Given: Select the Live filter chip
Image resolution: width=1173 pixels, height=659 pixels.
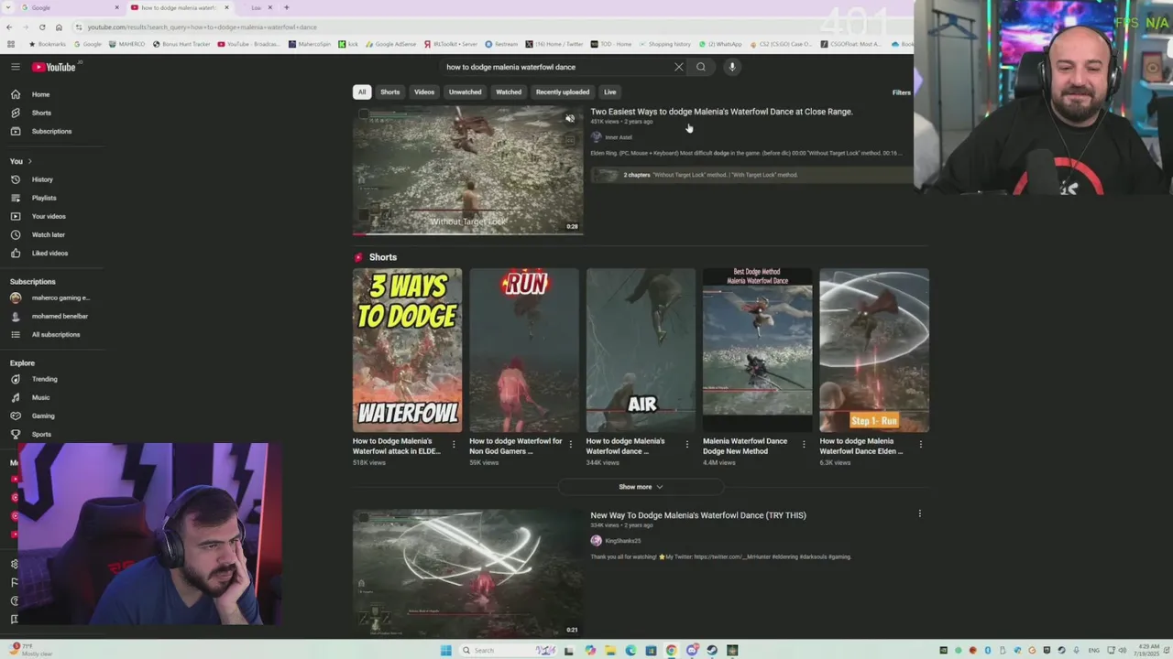Looking at the screenshot, I should tap(610, 92).
